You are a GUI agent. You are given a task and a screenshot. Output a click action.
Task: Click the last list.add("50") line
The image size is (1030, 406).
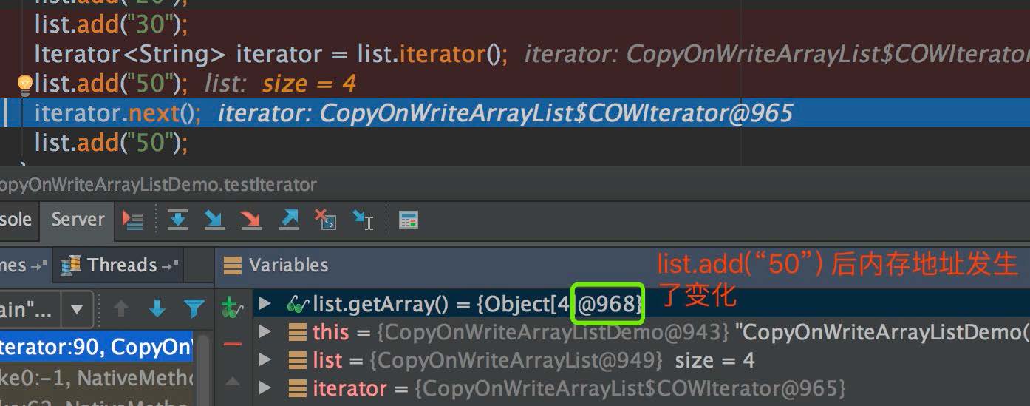pyautogui.click(x=112, y=142)
